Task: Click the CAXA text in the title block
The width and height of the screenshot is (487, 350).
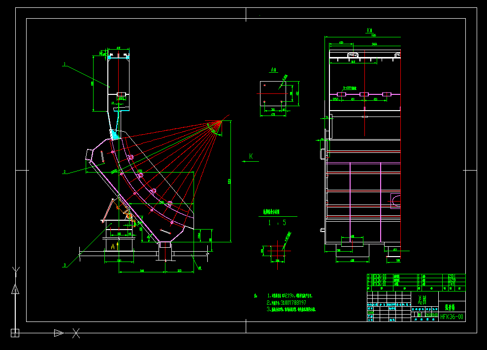Action: pyautogui.click(x=371, y=313)
